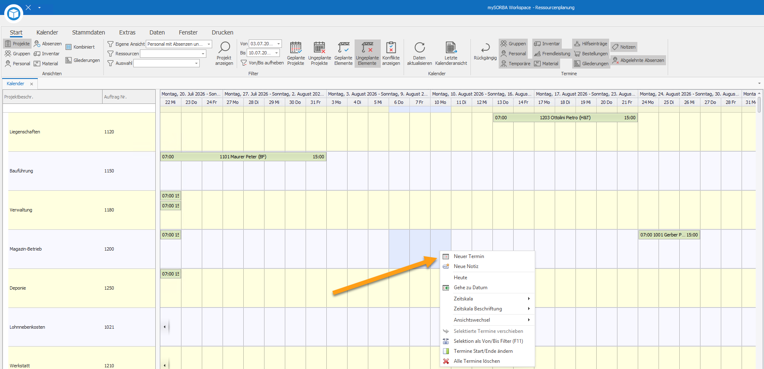Screen dimensions: 764x369
Task: Choose Selektion als Von/Bis Filter (F11)
Action: 487,341
